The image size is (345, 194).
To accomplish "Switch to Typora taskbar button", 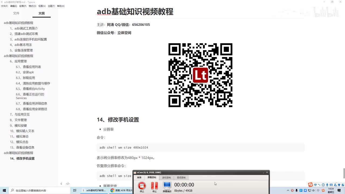I will point(94,190).
